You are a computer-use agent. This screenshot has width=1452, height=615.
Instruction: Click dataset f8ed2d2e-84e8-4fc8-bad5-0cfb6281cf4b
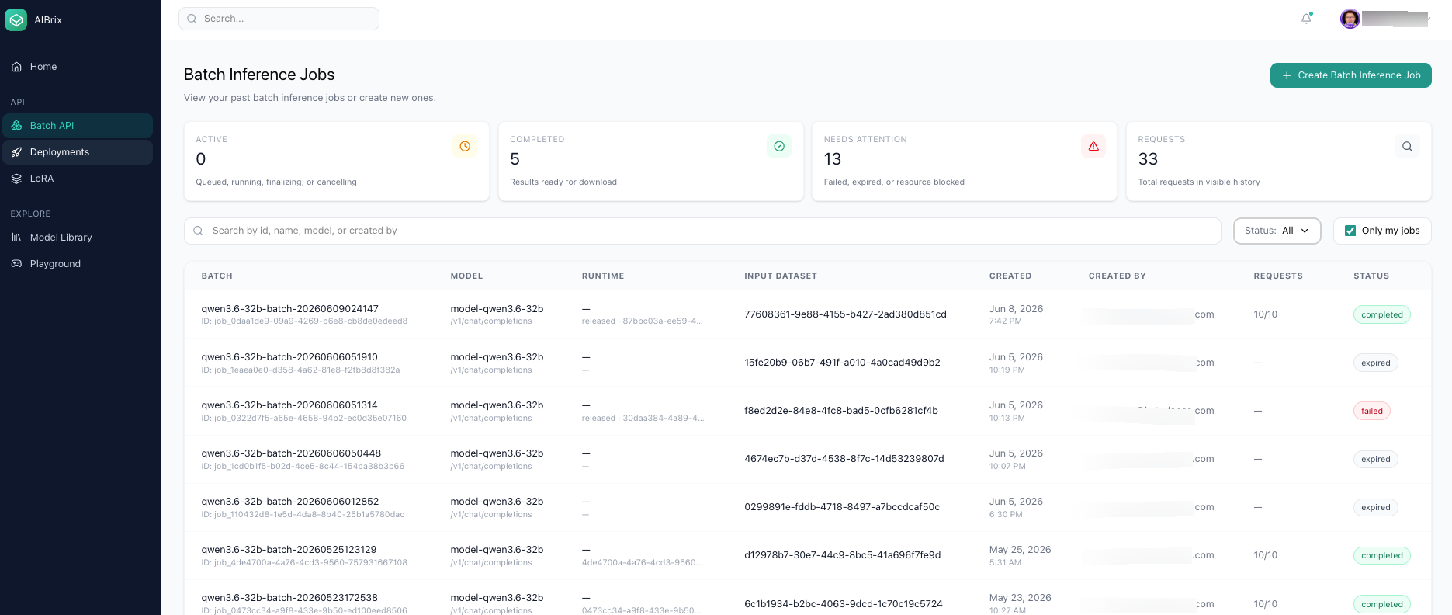[841, 411]
